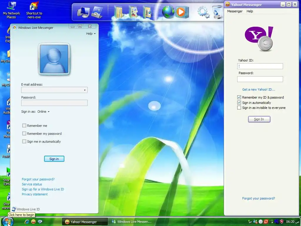Screen dimensions: 301x226
Task: Open the My Computer icon in the dock
Action: pyautogui.click(x=83, y=12)
